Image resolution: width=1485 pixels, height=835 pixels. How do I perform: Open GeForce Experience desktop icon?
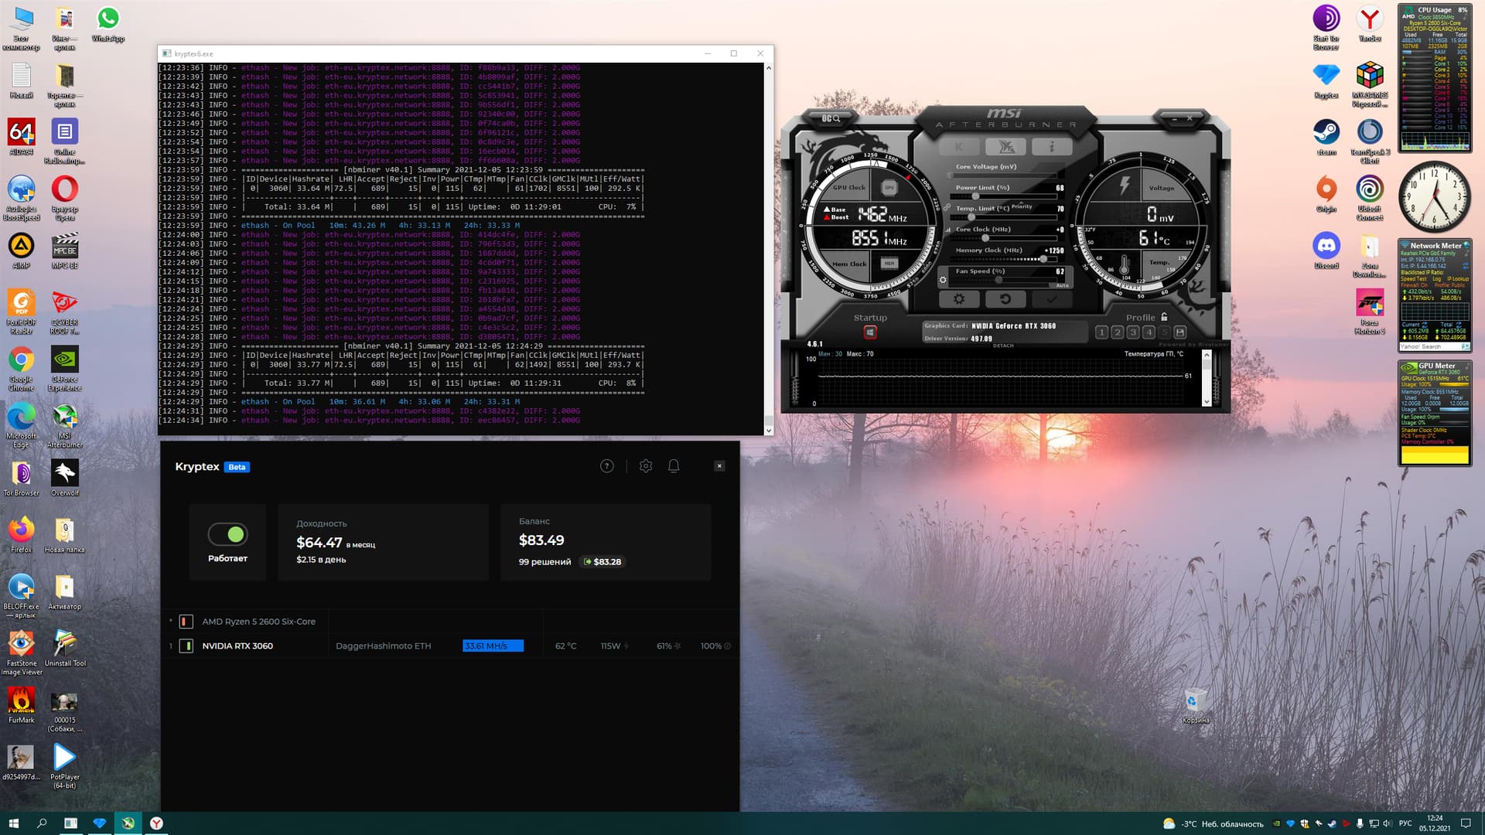[65, 368]
